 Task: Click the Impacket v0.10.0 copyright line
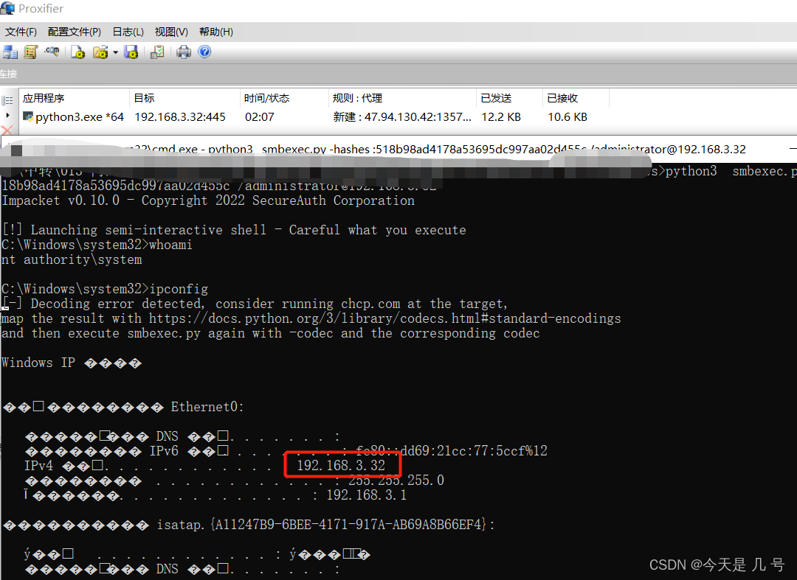pyautogui.click(x=208, y=200)
